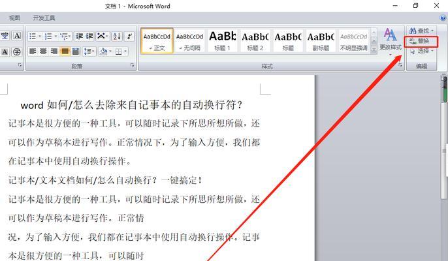Align text right

click(x=54, y=52)
